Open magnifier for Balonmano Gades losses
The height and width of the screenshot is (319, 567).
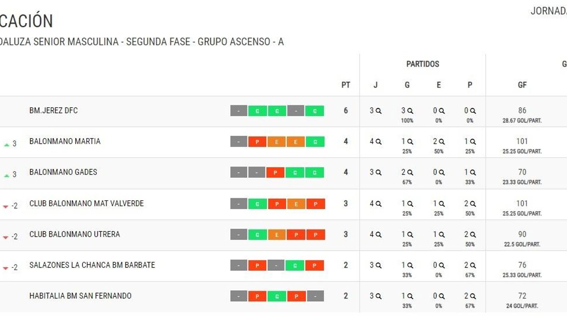coord(473,172)
